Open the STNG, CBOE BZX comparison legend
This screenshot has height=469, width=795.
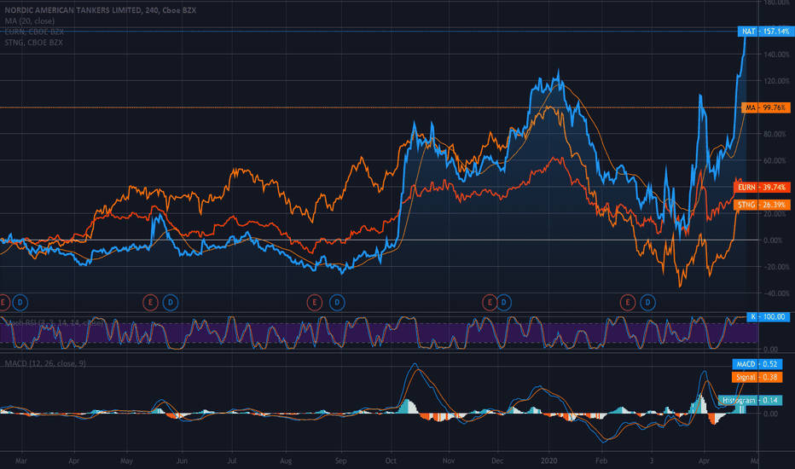click(x=34, y=42)
